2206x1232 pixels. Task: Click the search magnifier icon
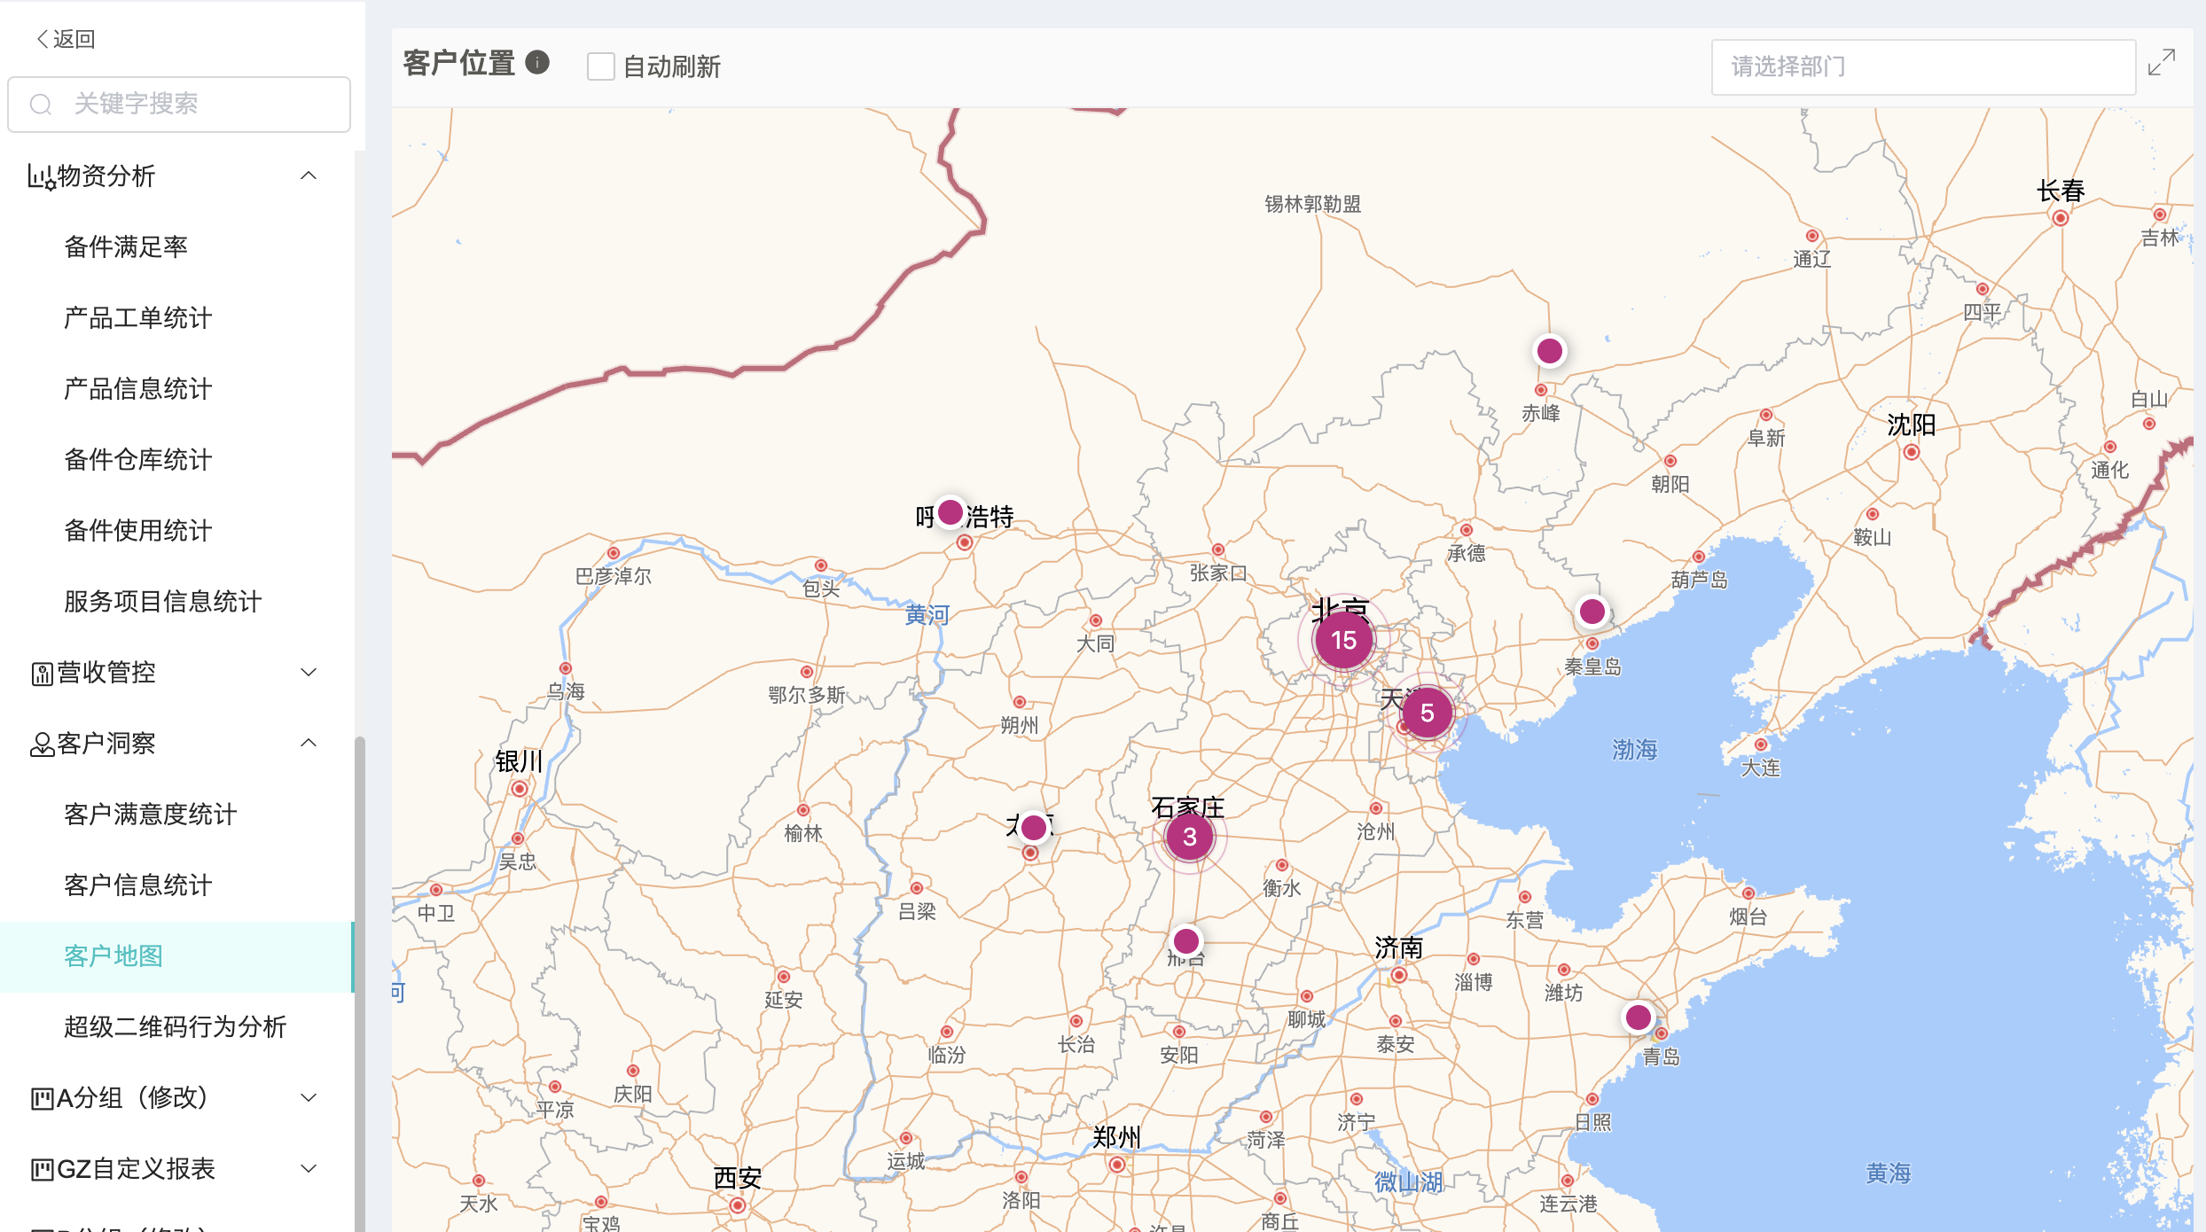pyautogui.click(x=41, y=105)
